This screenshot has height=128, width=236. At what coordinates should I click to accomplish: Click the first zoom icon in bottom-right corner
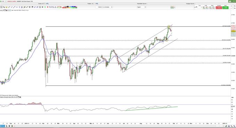point(229,126)
